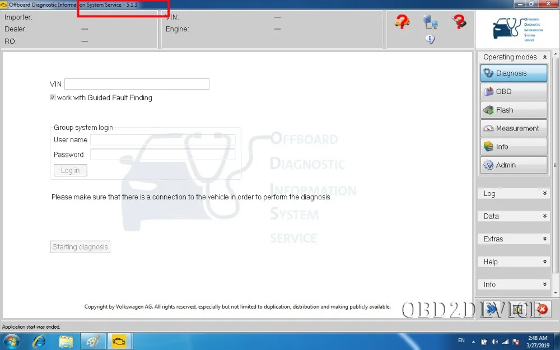This screenshot has width=560, height=350.
Task: Click the ODIS engine icon in taskbar
Action: pyautogui.click(x=119, y=342)
